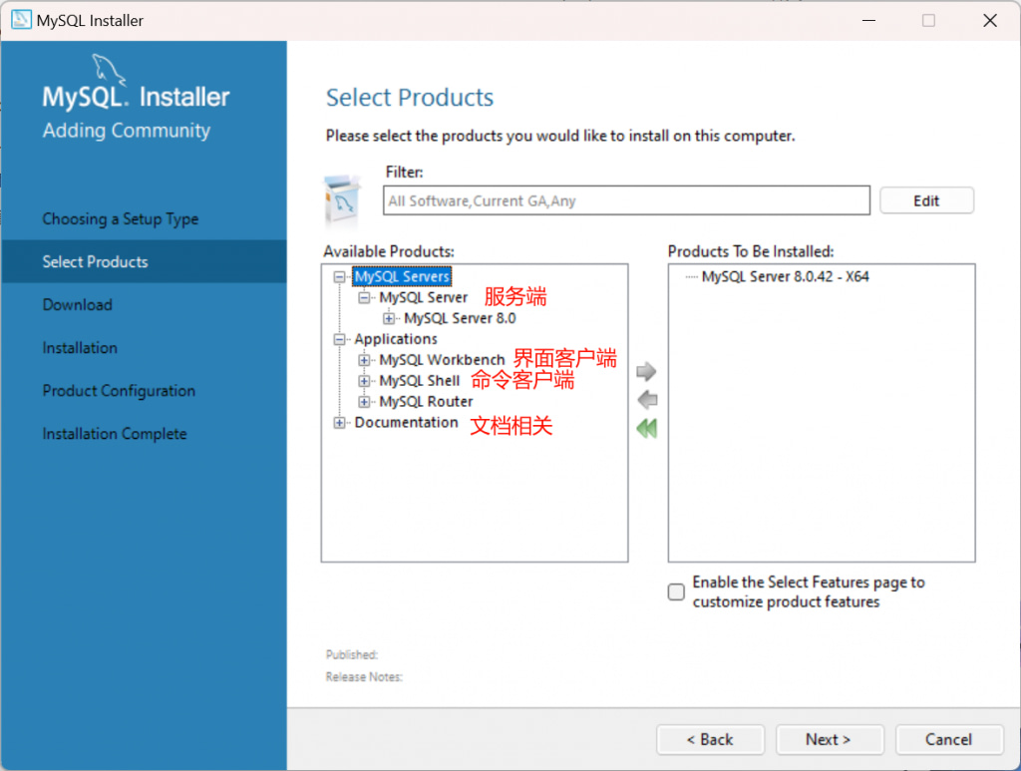Click the MySQL Installer title bar icon

coord(21,20)
